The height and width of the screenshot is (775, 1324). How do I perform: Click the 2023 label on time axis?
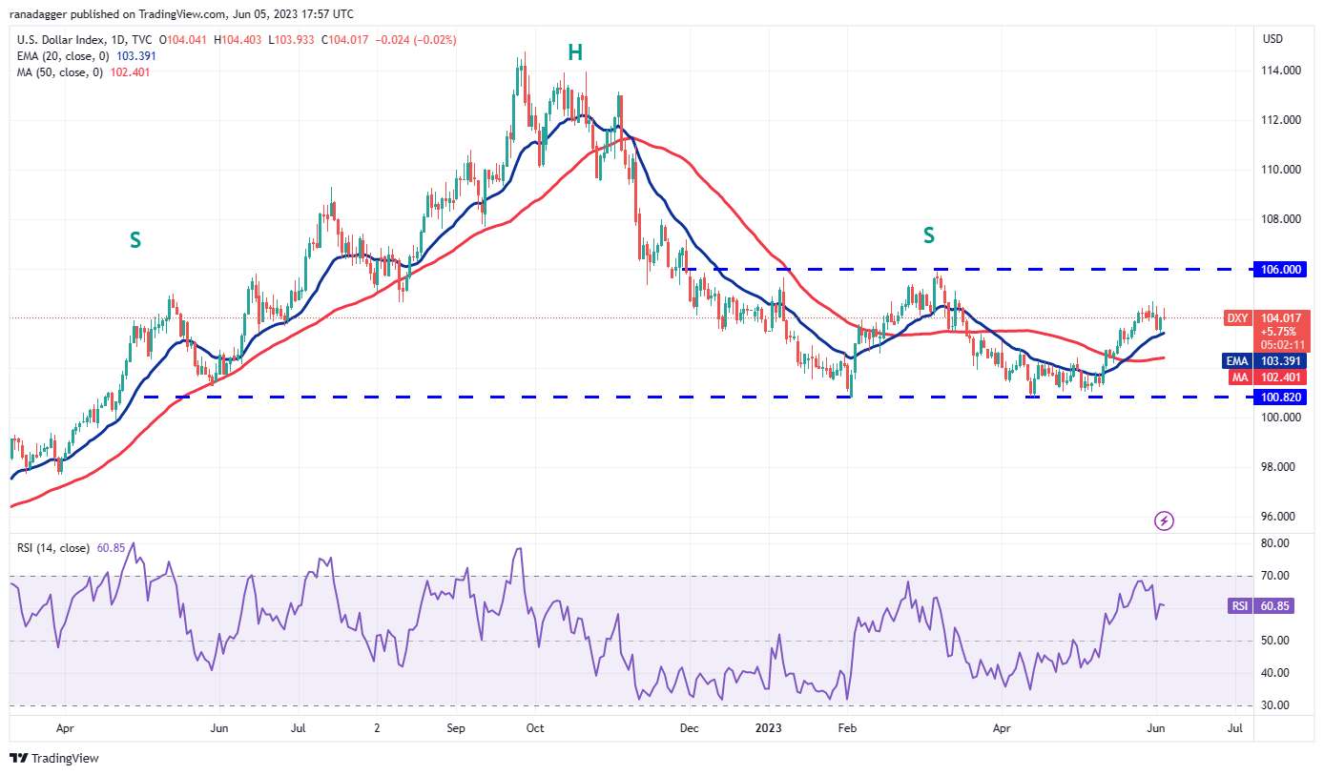click(769, 727)
